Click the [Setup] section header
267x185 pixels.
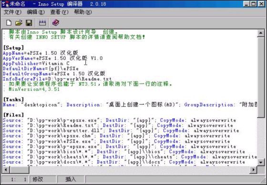point(13,48)
